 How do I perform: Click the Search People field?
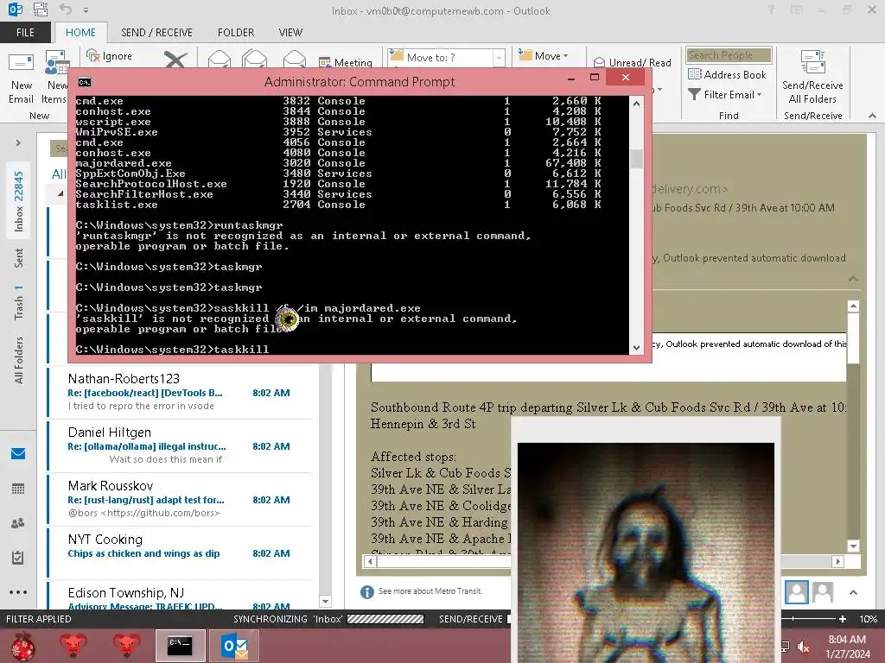[x=729, y=55]
